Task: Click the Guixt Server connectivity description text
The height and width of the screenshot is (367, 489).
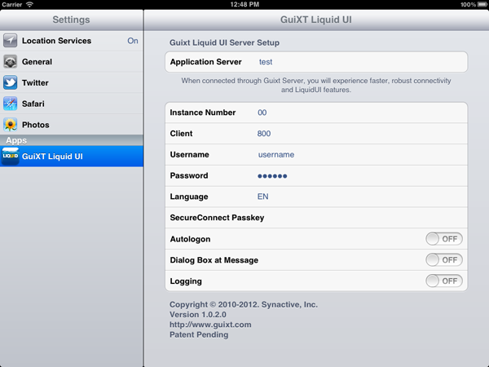Action: tap(316, 85)
